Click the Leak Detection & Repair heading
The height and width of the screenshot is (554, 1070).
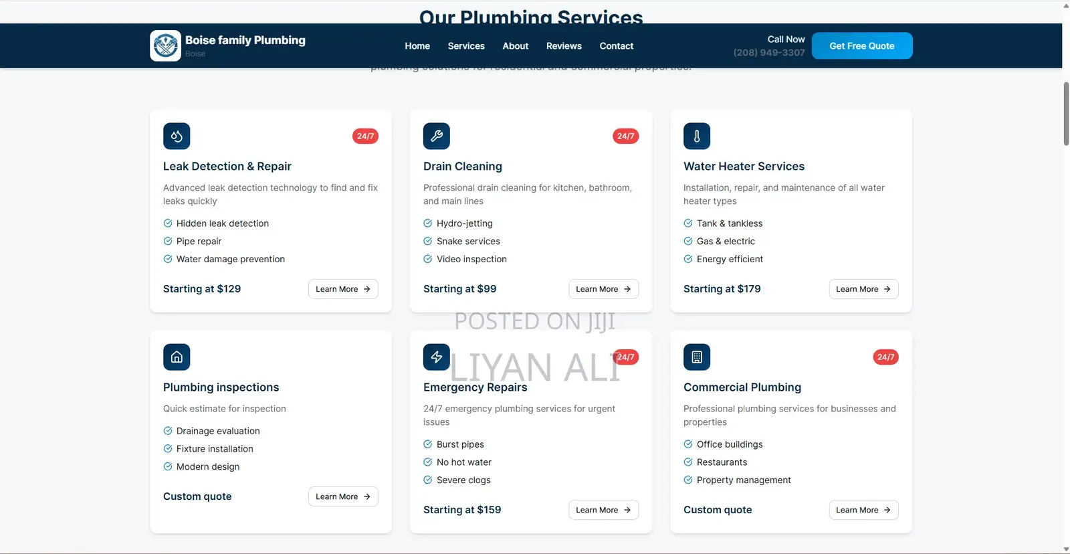tap(227, 166)
